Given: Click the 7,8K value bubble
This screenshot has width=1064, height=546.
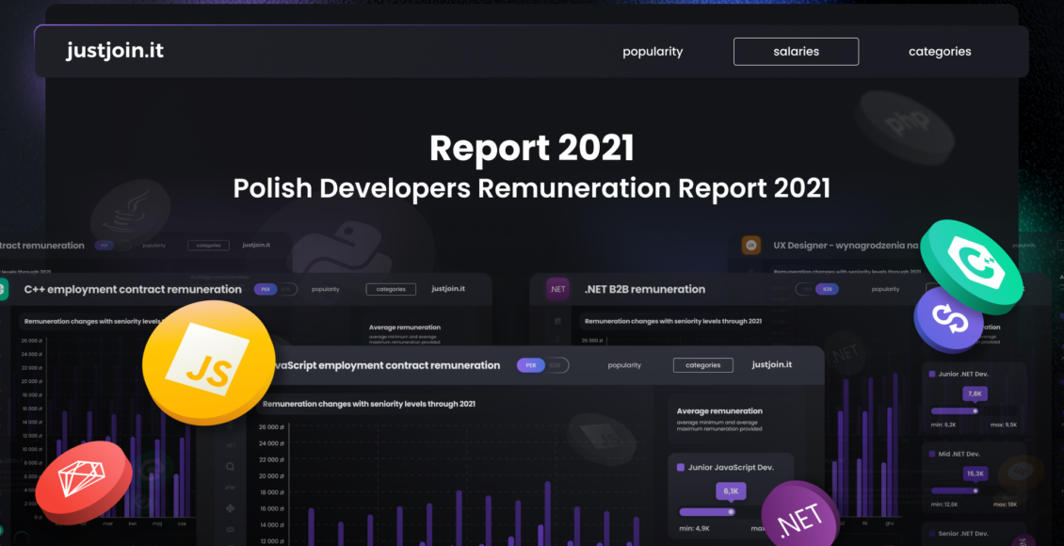Looking at the screenshot, I should pos(975,393).
